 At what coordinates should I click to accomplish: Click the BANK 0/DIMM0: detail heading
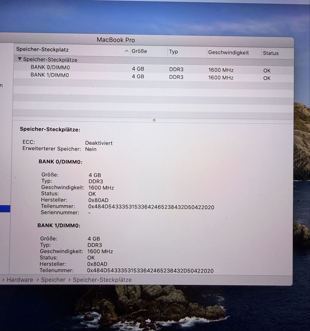[61, 162]
